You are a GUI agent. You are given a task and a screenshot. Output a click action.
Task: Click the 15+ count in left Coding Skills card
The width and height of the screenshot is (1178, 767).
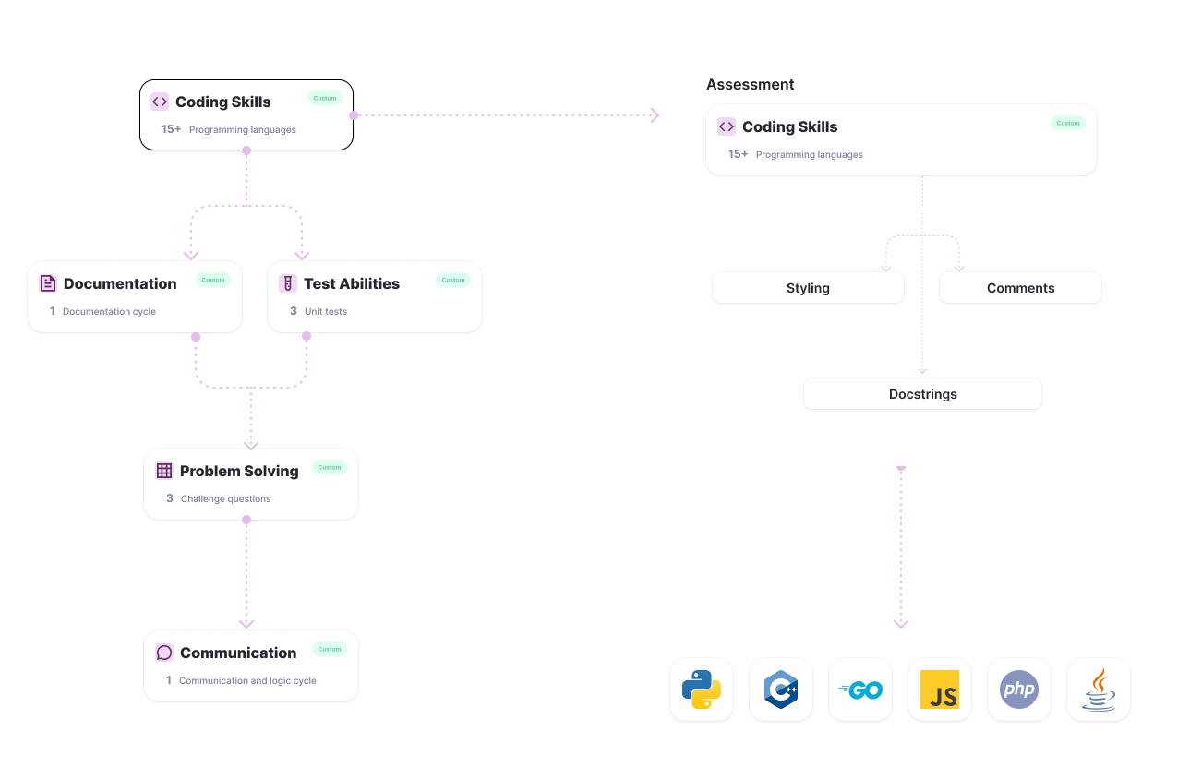[x=172, y=129]
